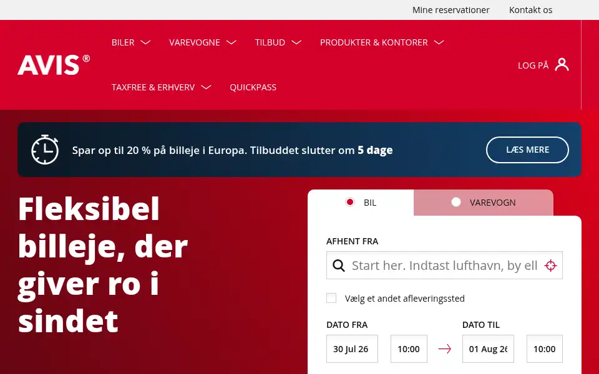Click the AVIS logo
The width and height of the screenshot is (599, 374).
point(54,64)
